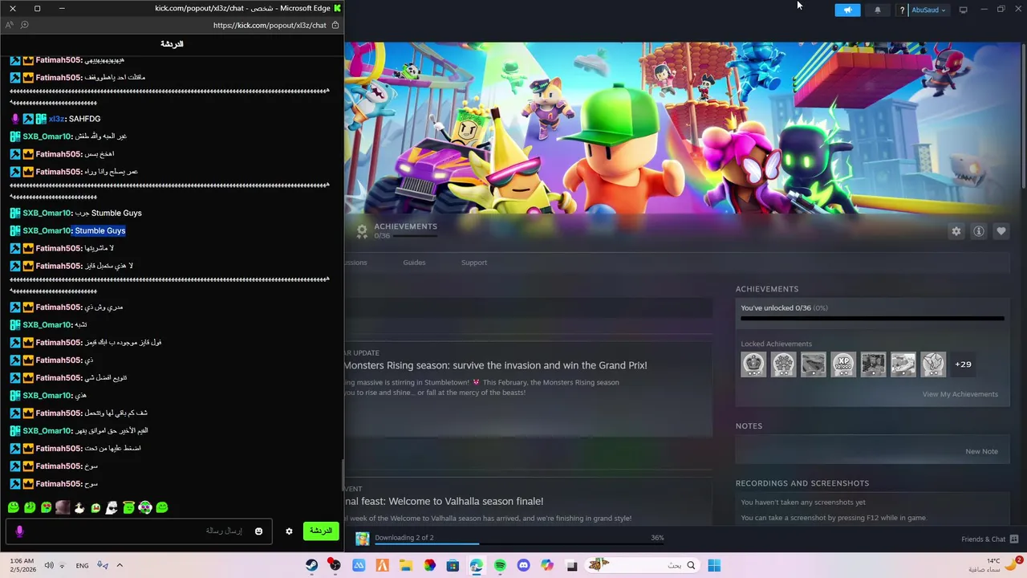Switch Steam to Big Picture mode icon

click(963, 10)
